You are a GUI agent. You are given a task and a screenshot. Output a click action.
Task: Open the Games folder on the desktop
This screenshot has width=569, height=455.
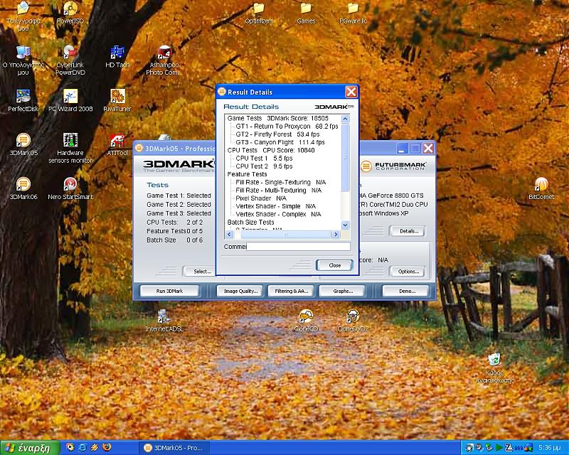306,14
